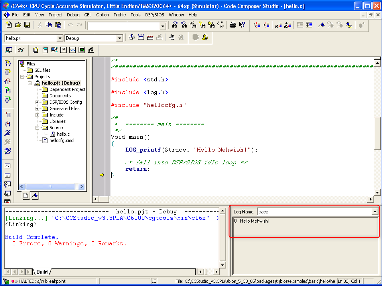Click the Incremental Build icon
The image size is (382, 286).
[141, 37]
